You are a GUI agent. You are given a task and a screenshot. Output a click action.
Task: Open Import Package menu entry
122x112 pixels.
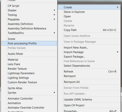(x=89, y=52)
